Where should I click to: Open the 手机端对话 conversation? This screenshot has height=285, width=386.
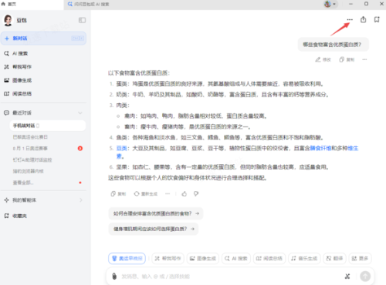pyautogui.click(x=48, y=126)
